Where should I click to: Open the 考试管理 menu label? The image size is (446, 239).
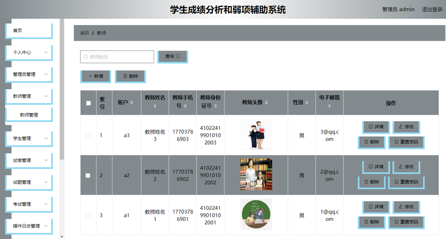tap(22, 204)
